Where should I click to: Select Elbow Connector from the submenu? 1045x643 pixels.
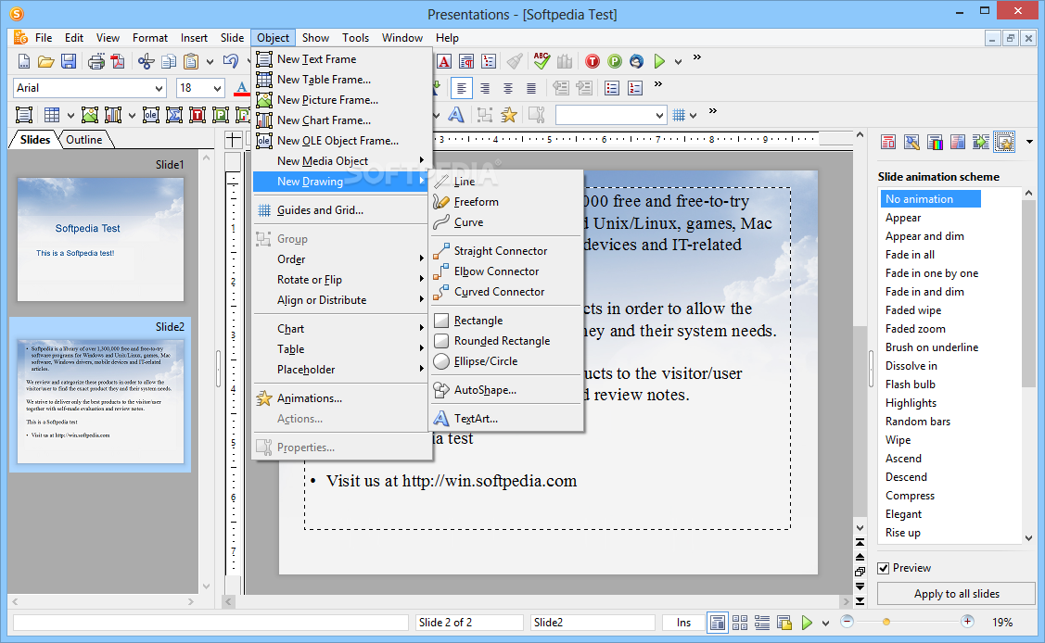(506, 271)
